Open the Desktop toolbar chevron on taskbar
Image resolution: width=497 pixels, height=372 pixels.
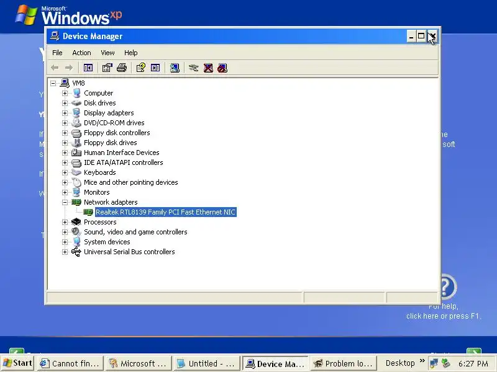(x=422, y=361)
